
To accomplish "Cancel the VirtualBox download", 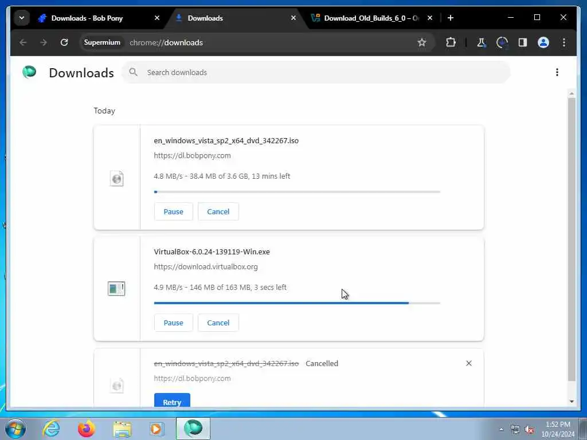I will coord(218,323).
